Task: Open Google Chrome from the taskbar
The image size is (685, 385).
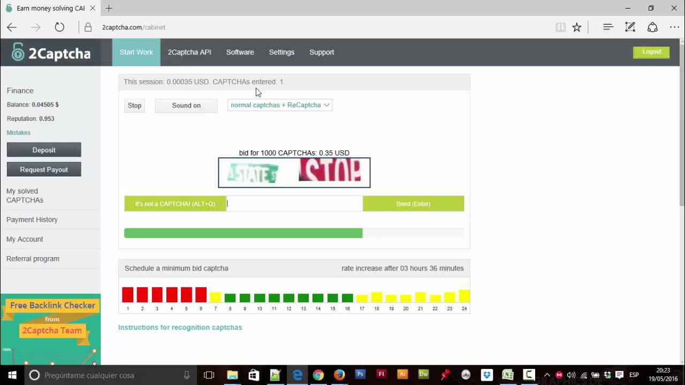Action: (x=318, y=375)
